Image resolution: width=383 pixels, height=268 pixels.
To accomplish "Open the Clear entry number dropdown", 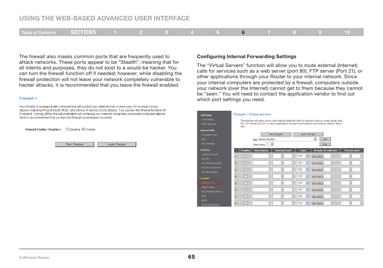I will (270, 144).
